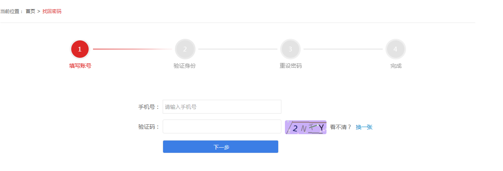Click the 验证码 field label
503x171 pixels.
149,127
